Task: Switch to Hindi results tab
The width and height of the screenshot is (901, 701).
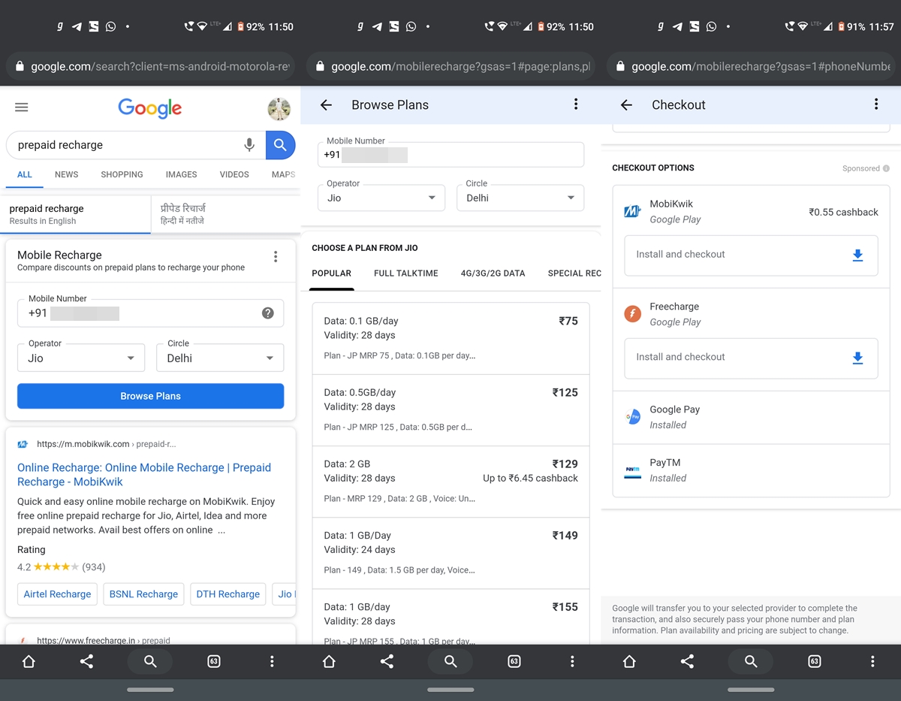Action: (225, 214)
